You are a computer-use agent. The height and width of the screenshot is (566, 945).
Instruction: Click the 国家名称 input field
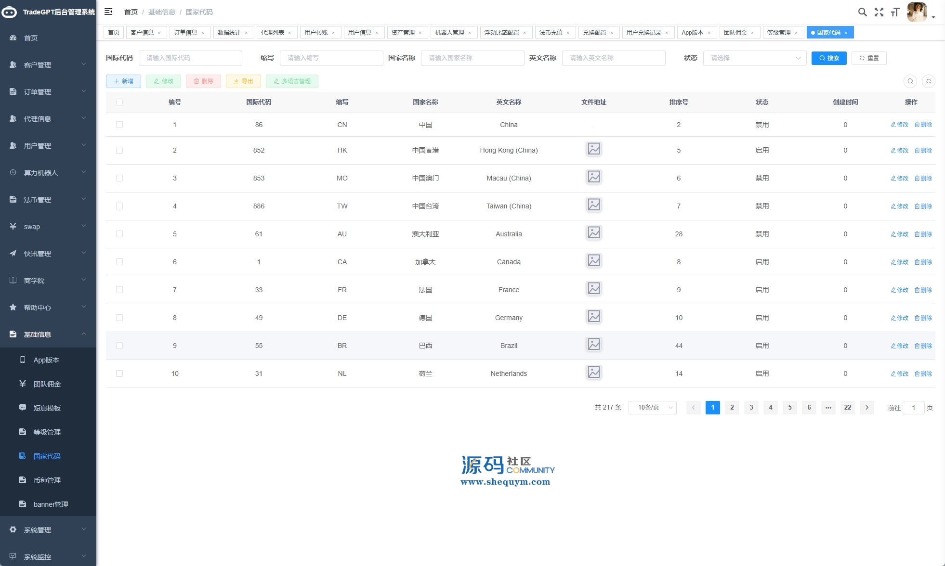(472, 58)
